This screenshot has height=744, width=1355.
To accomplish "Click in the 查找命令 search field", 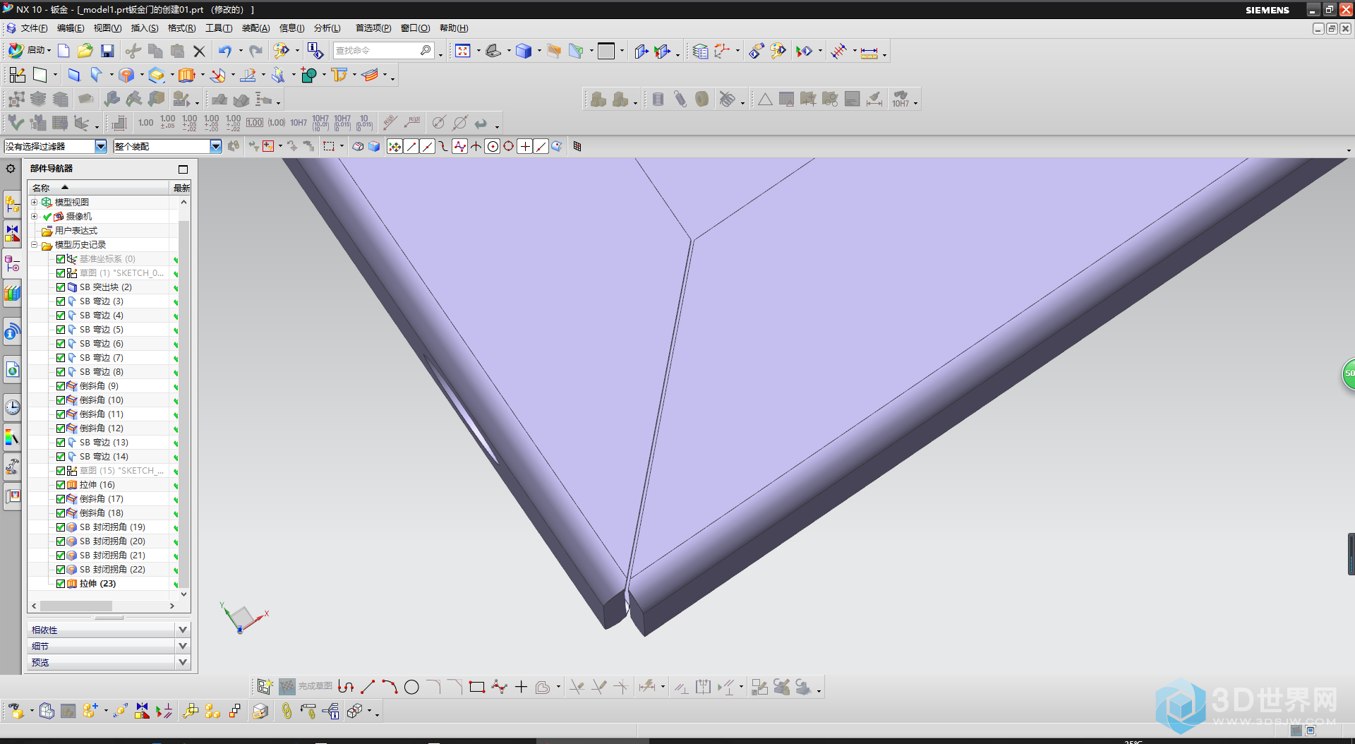I will pyautogui.click(x=384, y=51).
